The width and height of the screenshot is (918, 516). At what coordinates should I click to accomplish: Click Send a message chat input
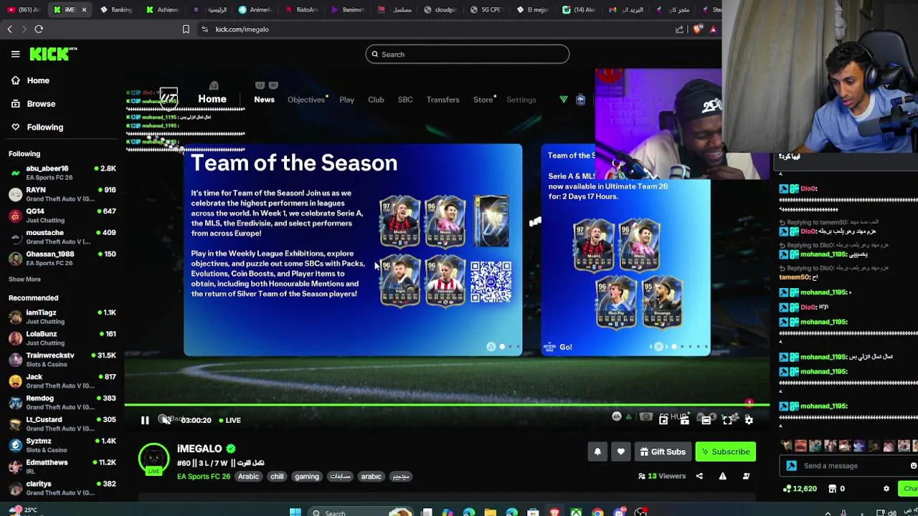[850, 466]
